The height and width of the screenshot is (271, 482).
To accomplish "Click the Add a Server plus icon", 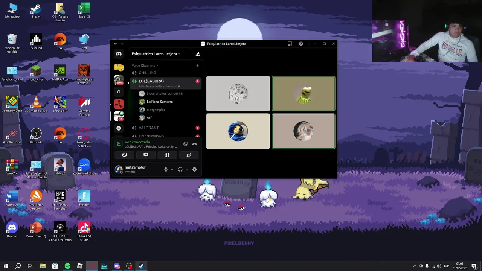I will [x=119, y=128].
